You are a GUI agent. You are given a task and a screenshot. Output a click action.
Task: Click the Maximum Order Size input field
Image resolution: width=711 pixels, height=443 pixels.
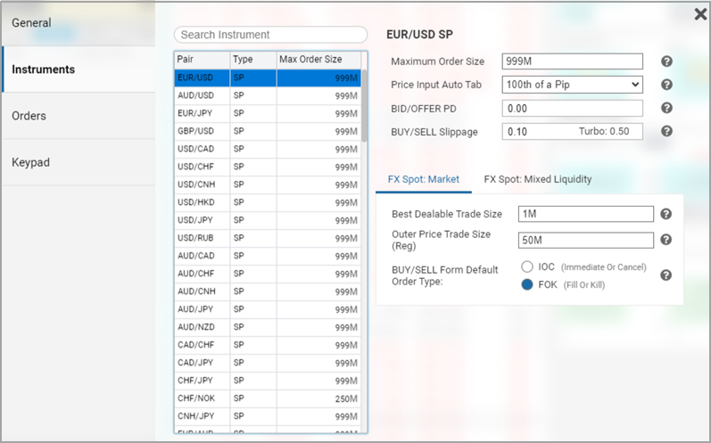tap(572, 62)
